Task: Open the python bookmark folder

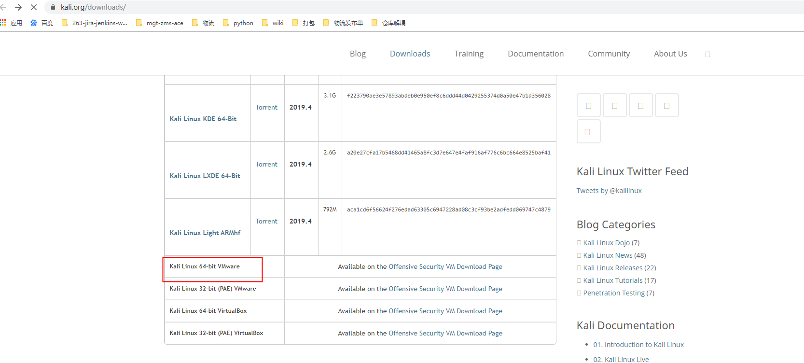Action: point(238,23)
